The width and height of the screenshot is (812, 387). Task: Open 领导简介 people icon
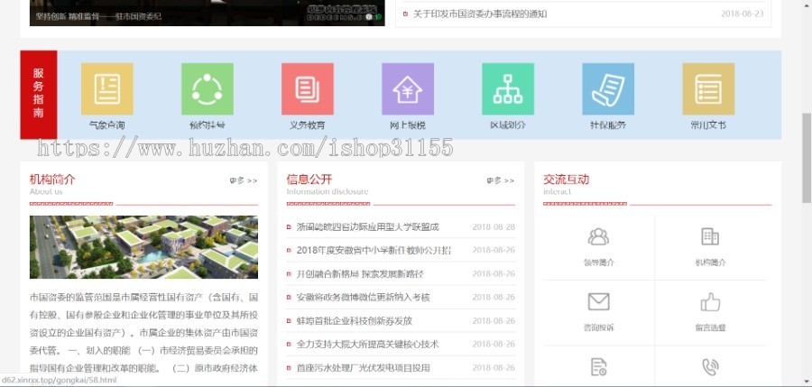(x=599, y=236)
